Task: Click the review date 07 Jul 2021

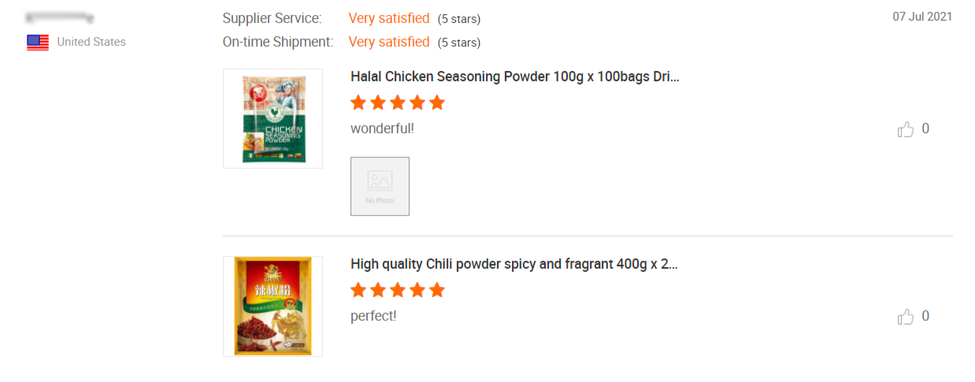Action: [x=922, y=17]
